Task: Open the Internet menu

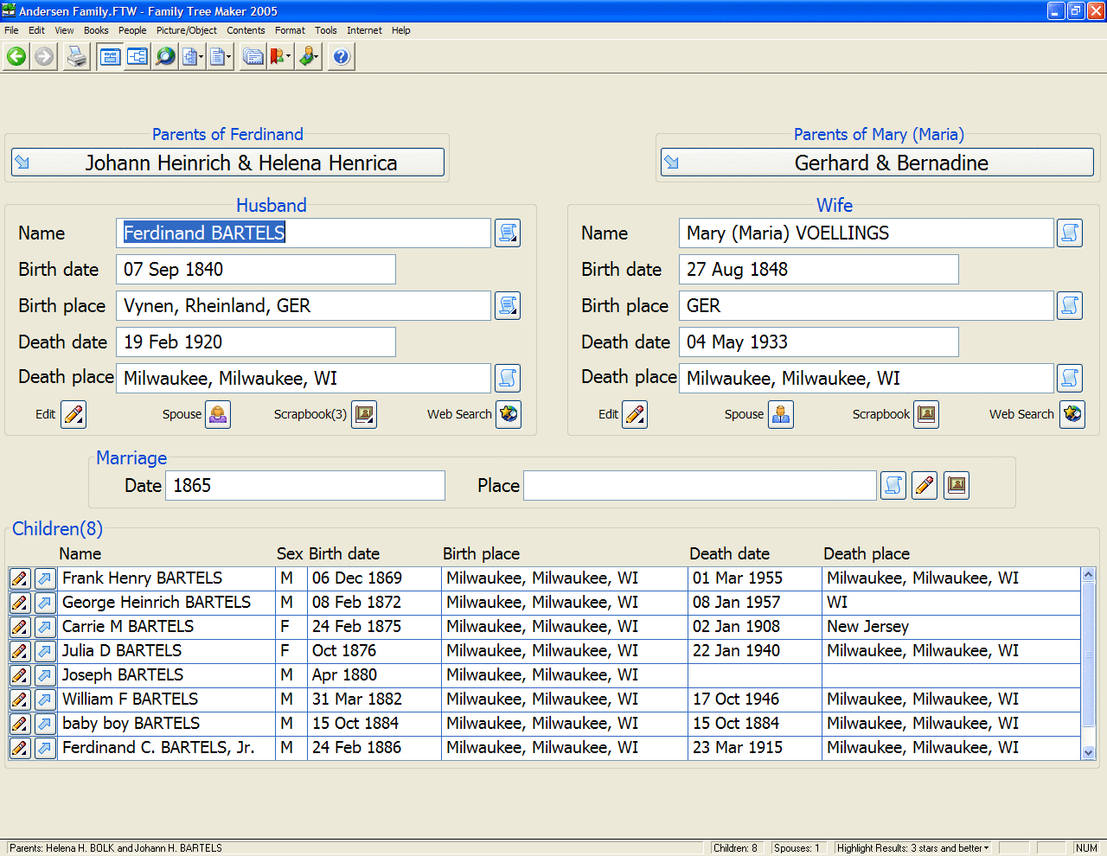Action: 364,30
